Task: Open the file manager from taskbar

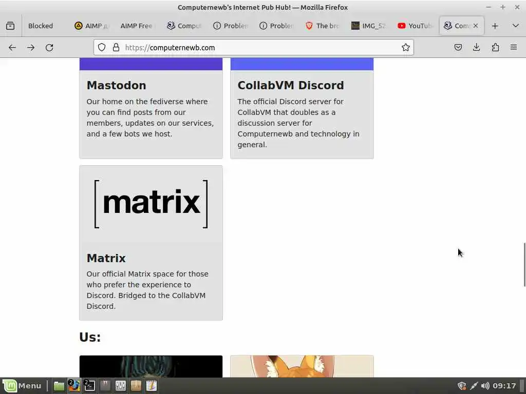Action: tap(59, 386)
